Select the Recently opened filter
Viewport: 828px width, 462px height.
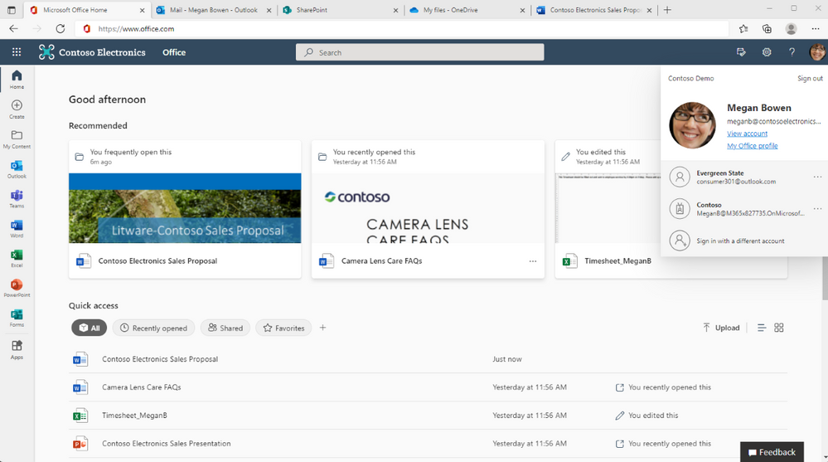153,328
